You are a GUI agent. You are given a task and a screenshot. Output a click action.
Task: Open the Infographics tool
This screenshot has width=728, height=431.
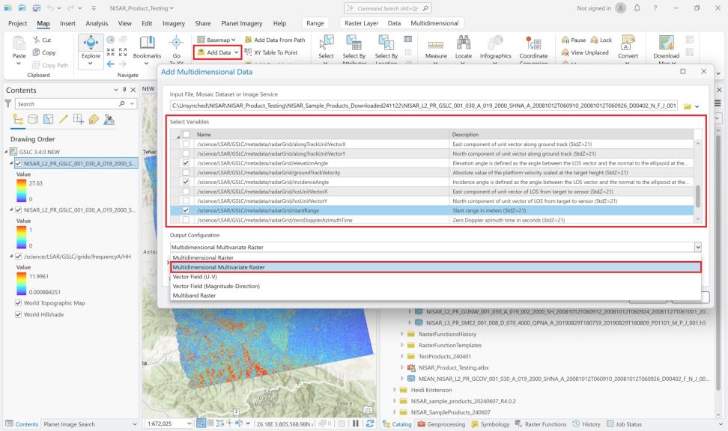click(495, 48)
